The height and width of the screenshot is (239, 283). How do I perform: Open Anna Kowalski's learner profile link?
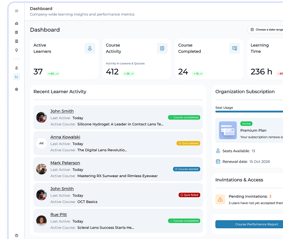[x=65, y=137]
